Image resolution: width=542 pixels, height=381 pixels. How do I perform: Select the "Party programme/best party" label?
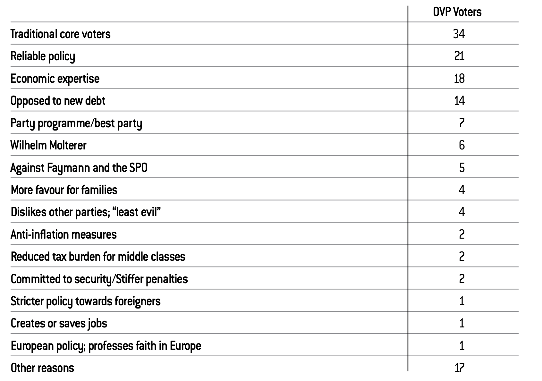(x=76, y=123)
